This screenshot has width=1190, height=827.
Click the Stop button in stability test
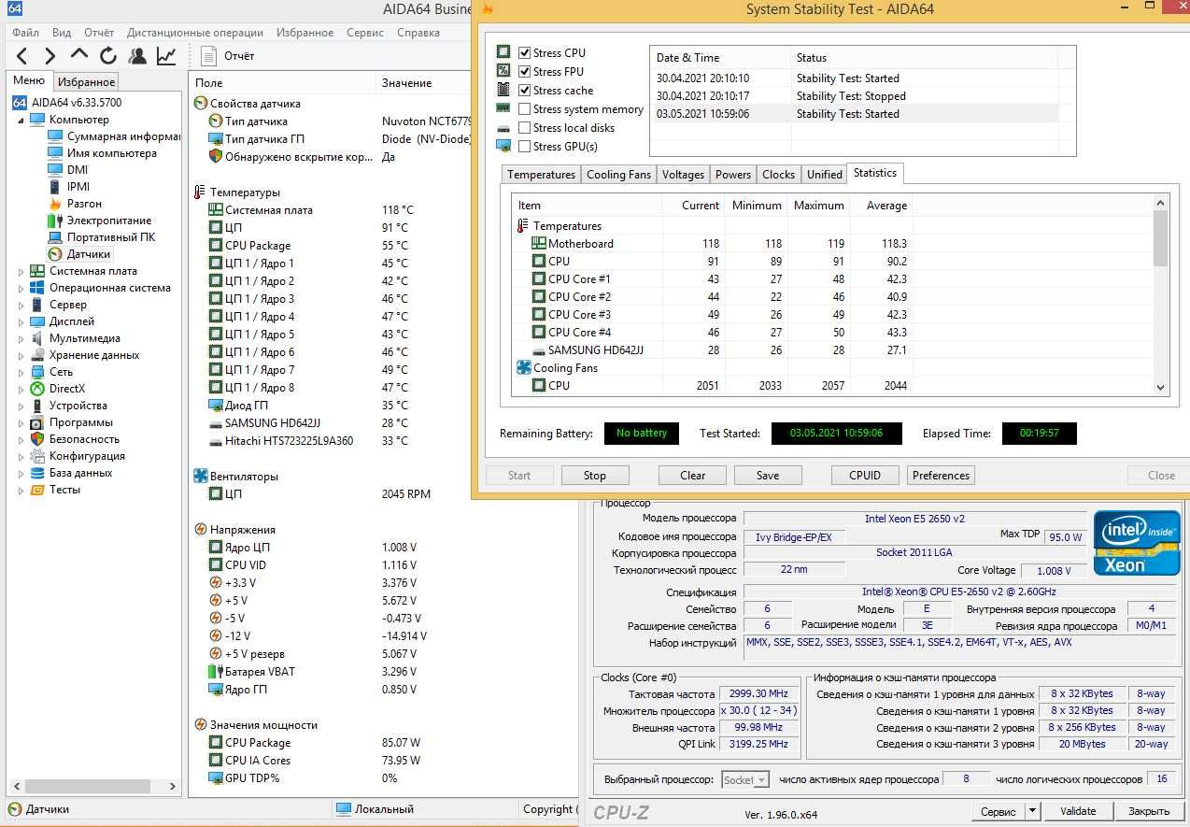tap(595, 476)
